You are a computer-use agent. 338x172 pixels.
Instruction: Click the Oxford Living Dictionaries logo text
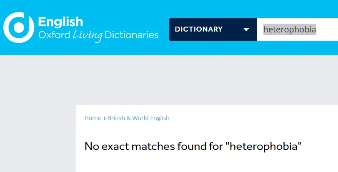(98, 35)
